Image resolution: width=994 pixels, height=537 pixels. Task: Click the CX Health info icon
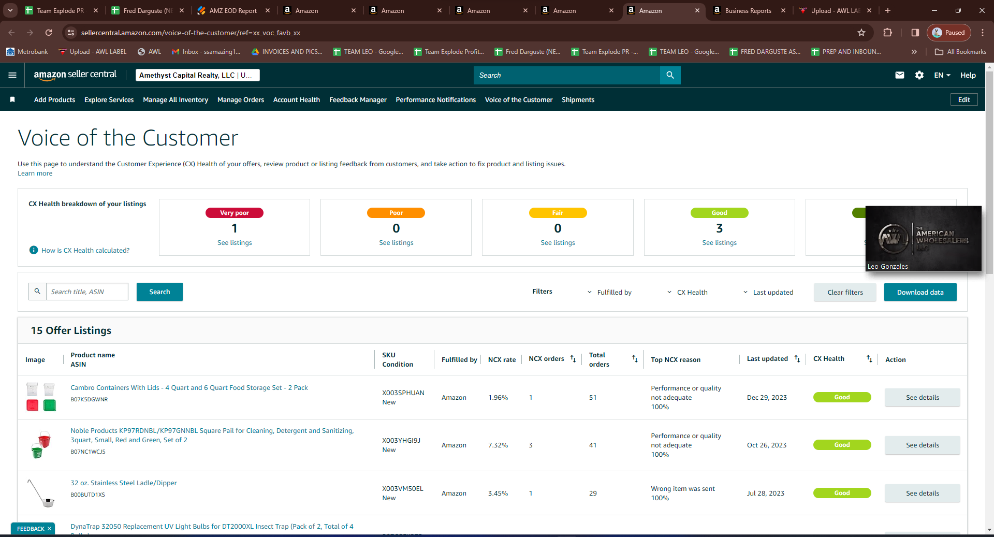click(34, 250)
